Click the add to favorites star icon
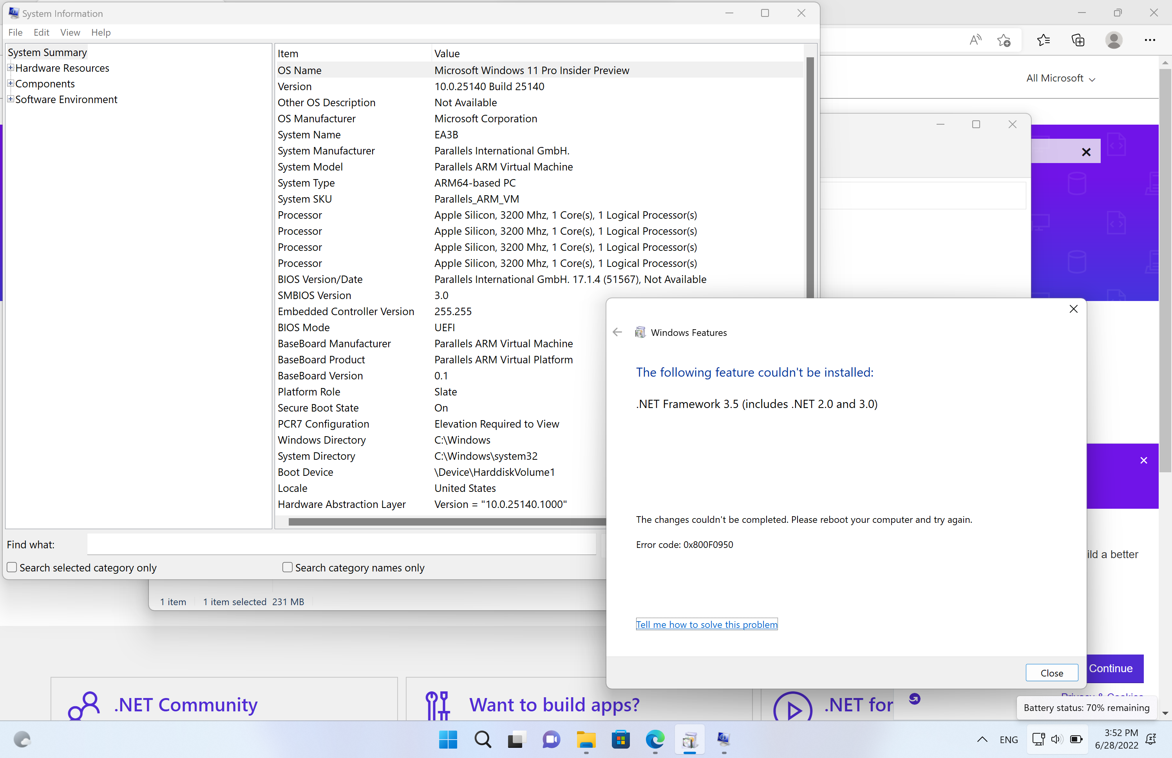 coord(1004,40)
